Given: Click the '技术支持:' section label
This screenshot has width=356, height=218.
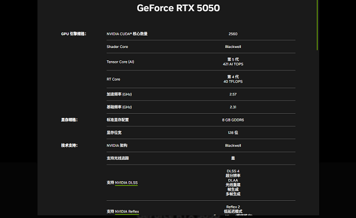Looking at the screenshot, I should coord(69,145).
